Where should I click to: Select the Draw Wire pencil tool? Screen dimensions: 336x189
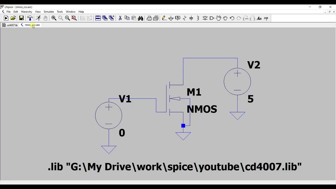click(x=164, y=18)
